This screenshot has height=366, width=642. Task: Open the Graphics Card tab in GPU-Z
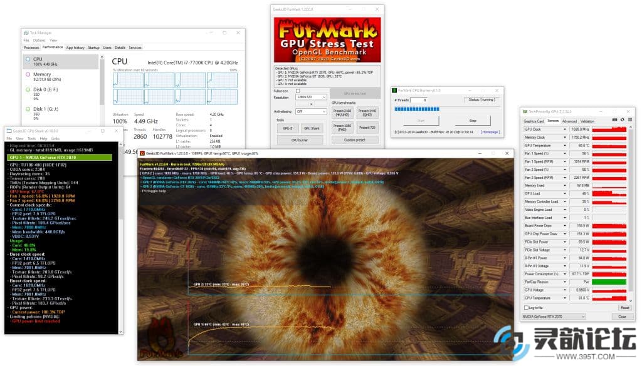click(x=534, y=121)
